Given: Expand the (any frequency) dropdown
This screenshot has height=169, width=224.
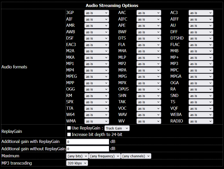Looking at the screenshot, I should 105,156.
